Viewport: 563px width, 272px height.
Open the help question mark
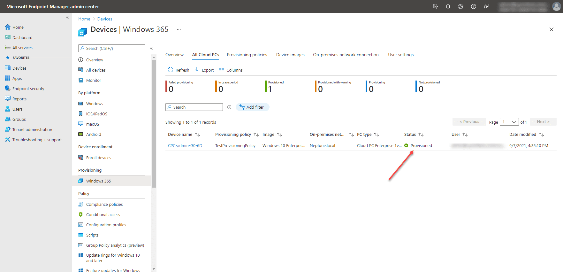pos(474,6)
